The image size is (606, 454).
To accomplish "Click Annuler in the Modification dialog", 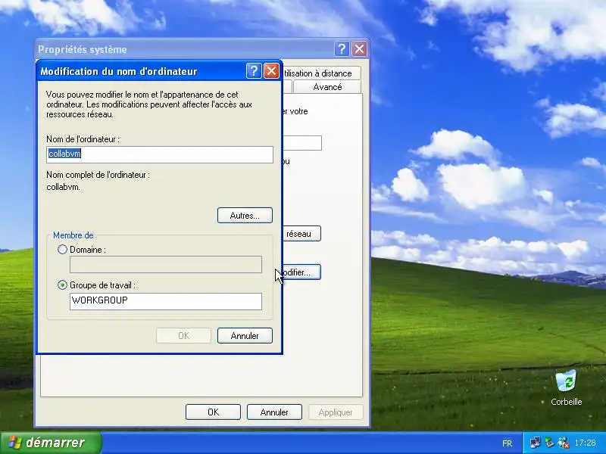I will [x=245, y=335].
